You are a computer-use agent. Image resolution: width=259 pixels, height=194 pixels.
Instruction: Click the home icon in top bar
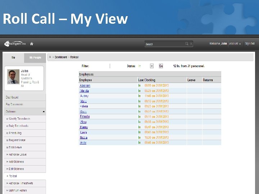point(32,44)
